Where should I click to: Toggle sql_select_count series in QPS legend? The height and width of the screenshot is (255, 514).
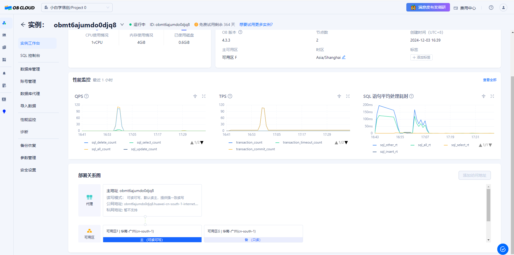coord(145,142)
